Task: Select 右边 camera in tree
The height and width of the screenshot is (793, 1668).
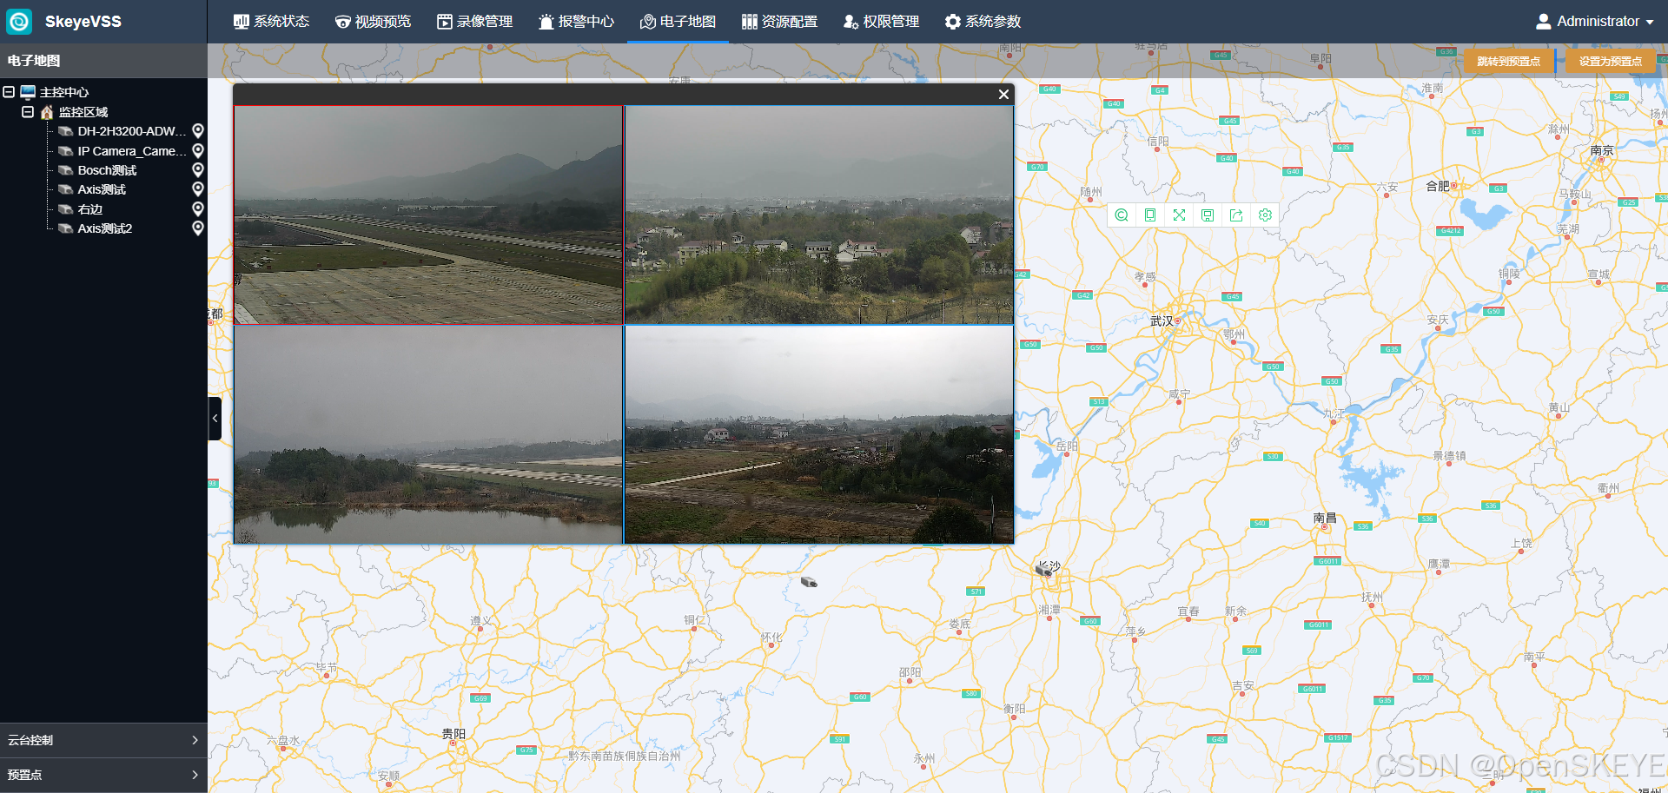Action: click(90, 209)
